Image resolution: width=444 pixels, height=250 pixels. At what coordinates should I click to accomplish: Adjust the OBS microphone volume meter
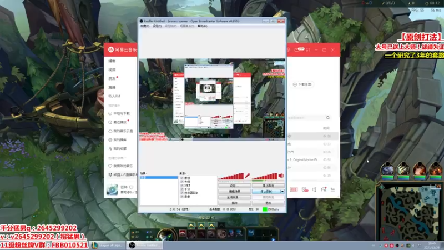click(x=231, y=176)
